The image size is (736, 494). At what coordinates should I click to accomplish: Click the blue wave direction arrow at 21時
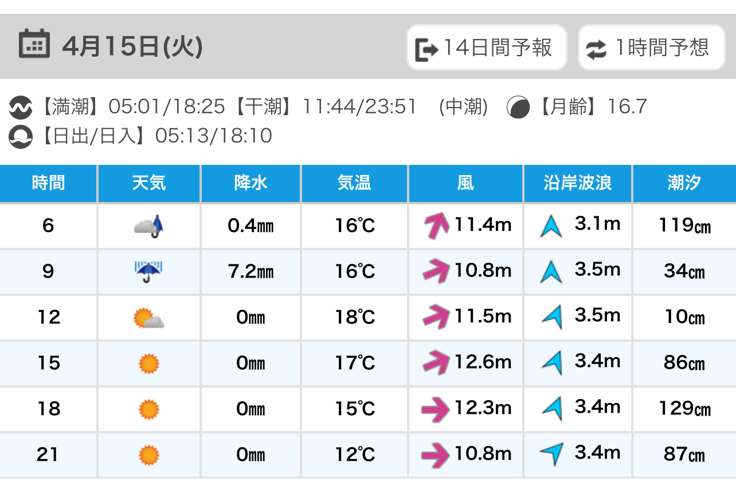[x=552, y=454]
